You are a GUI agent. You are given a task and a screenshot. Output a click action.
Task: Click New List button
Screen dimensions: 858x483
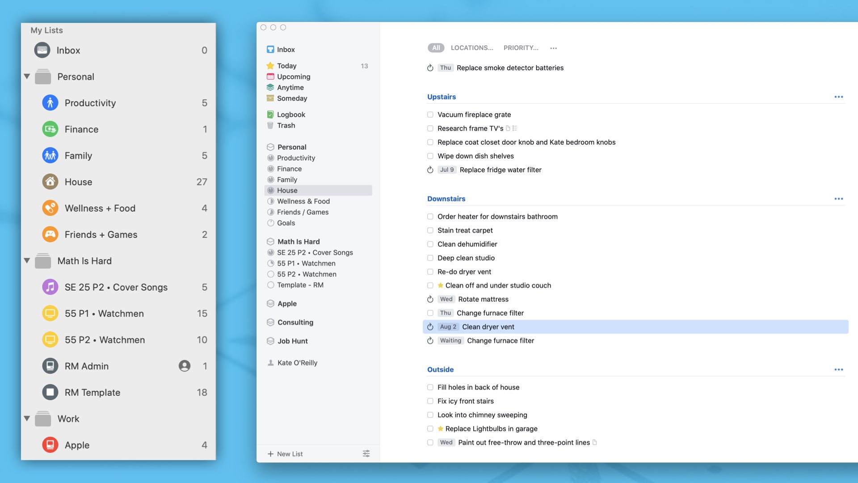[x=285, y=454]
